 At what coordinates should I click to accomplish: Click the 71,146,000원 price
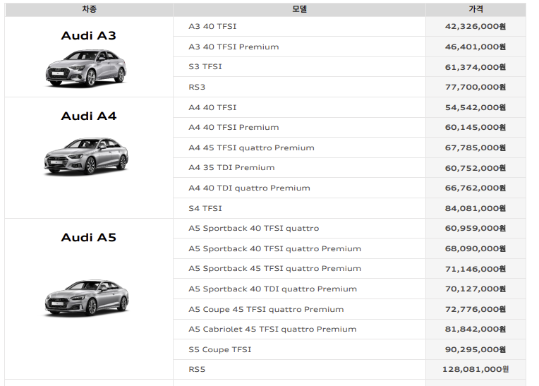pos(476,269)
